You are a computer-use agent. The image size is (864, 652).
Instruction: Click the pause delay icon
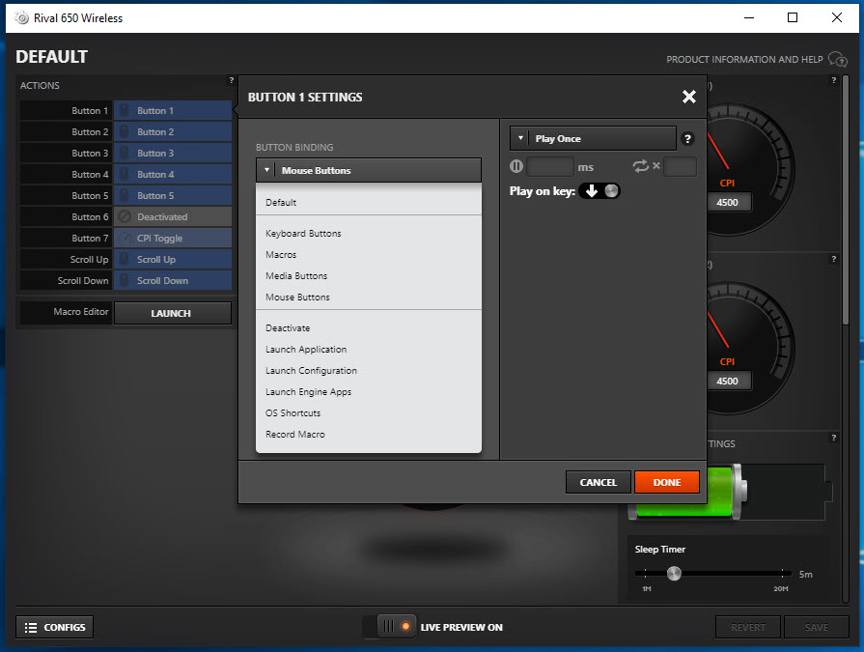(516, 166)
